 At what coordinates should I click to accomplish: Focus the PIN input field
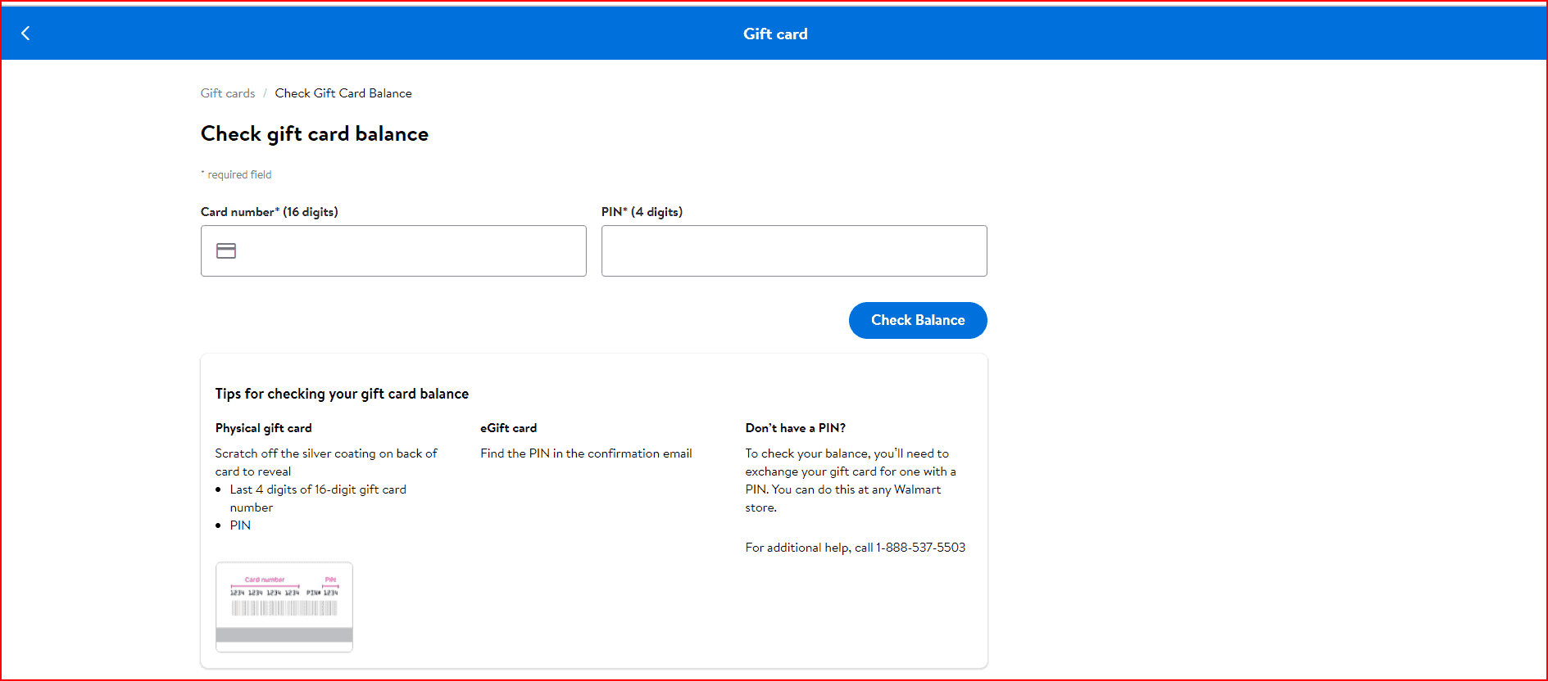click(793, 251)
